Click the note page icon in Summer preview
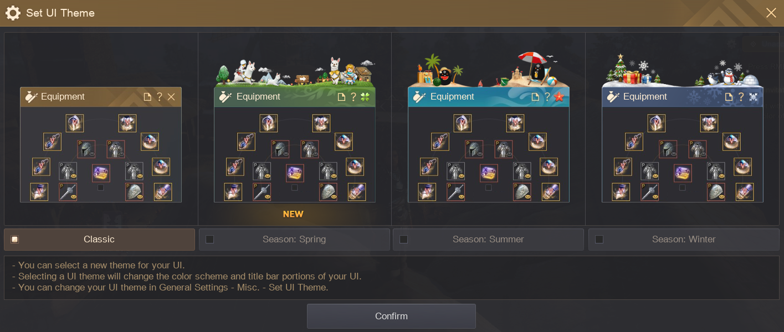This screenshot has width=784, height=332. pos(536,97)
